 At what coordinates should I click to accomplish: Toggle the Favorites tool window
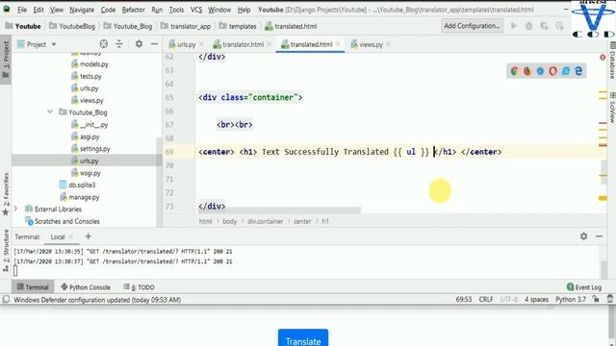(x=6, y=194)
